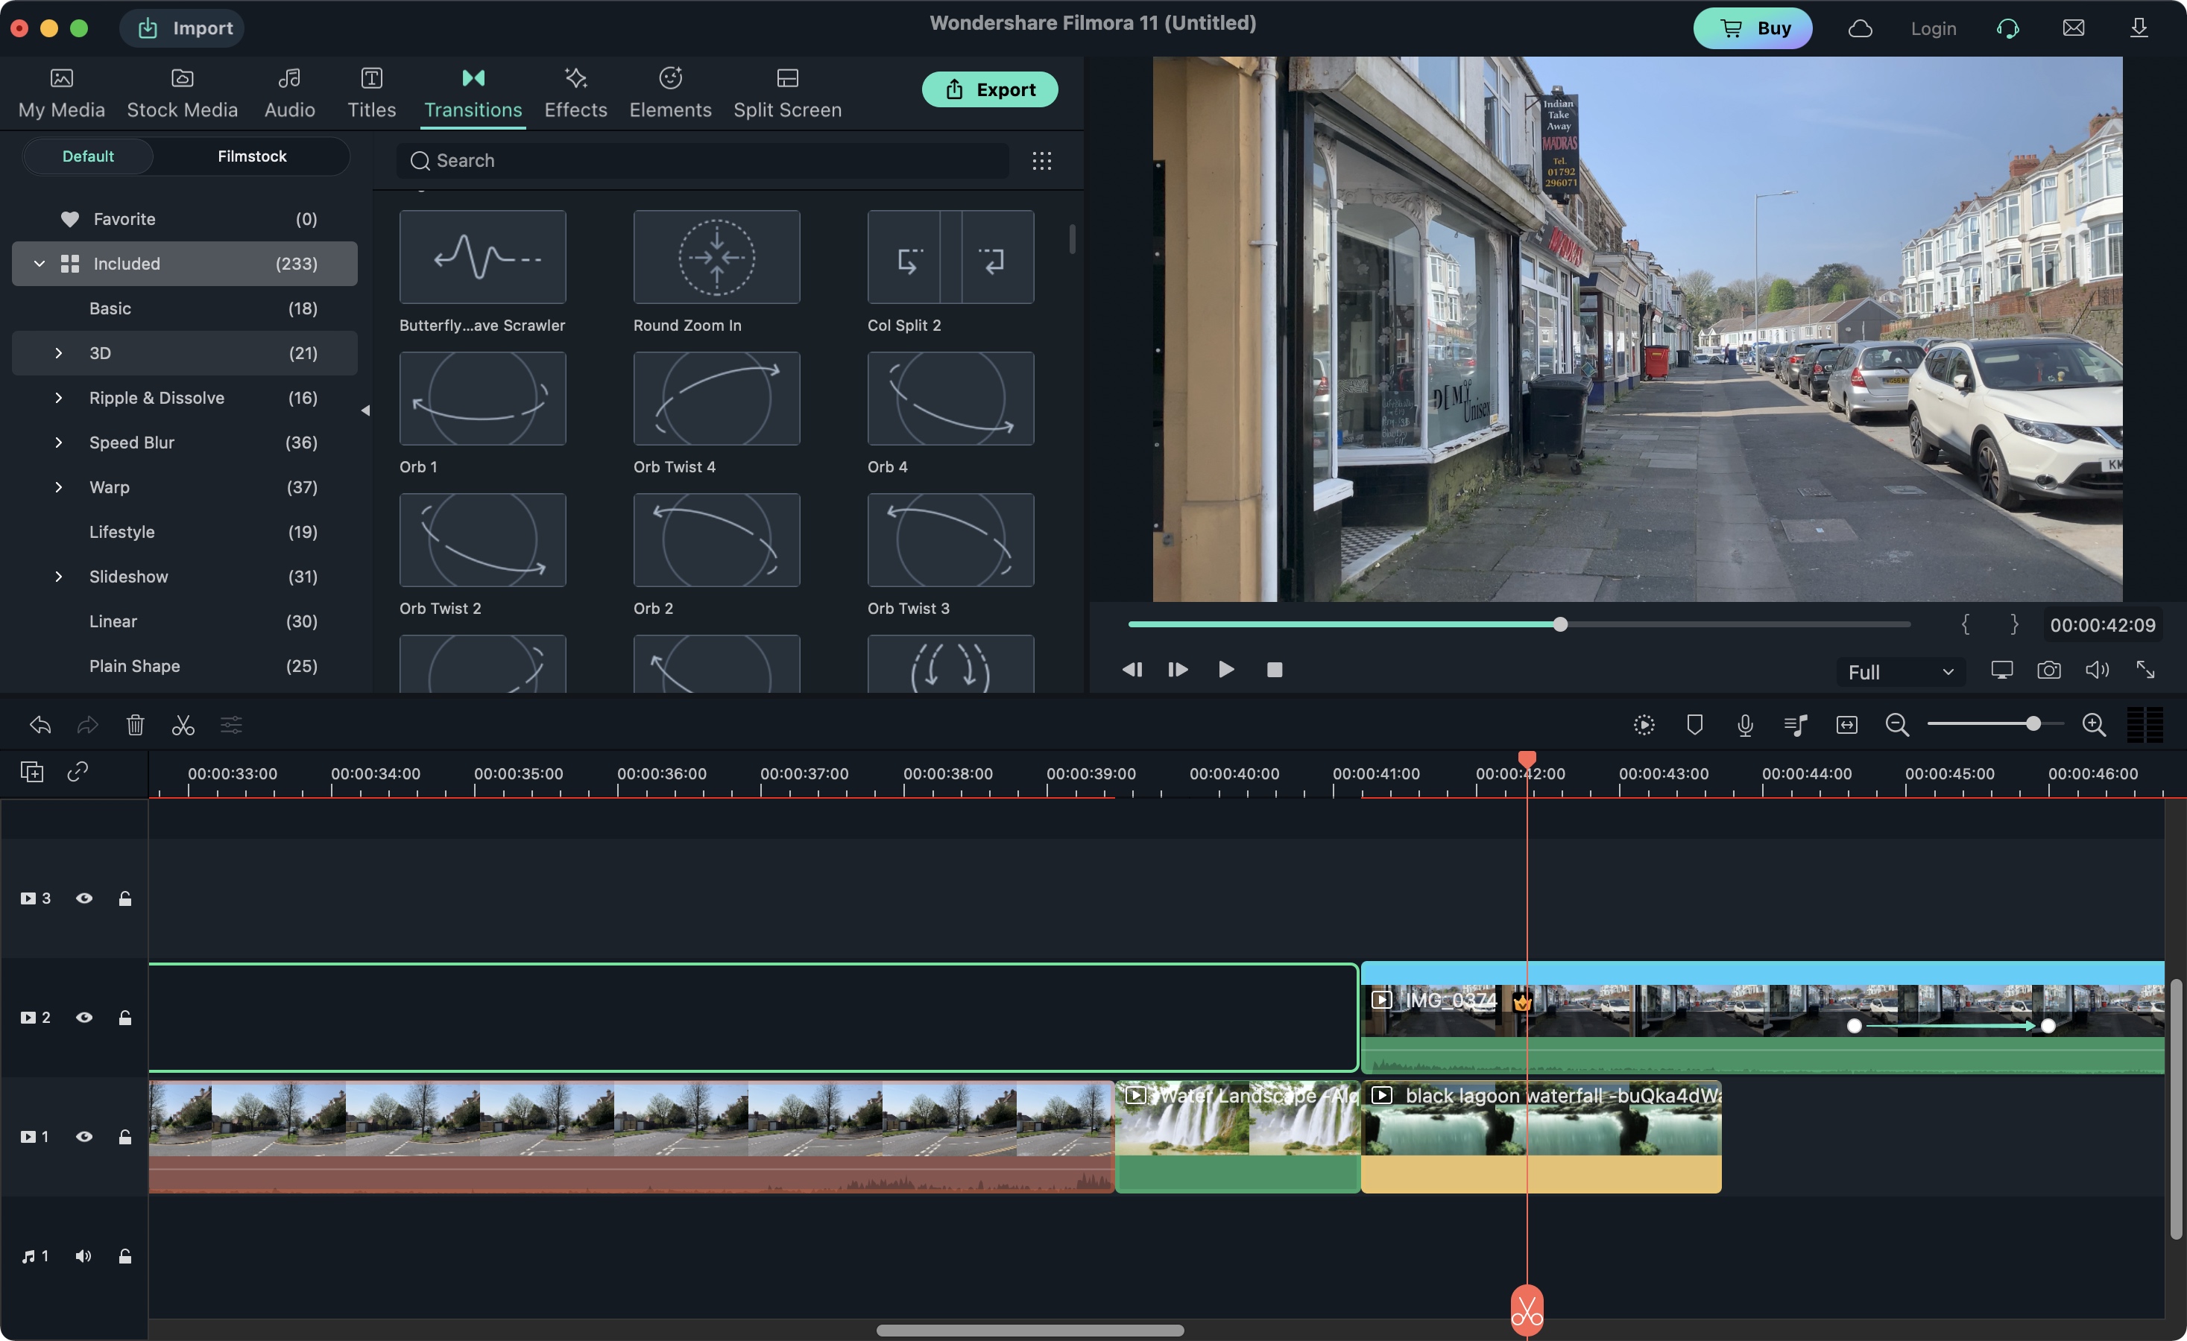Toggle visibility of track 1 eye icon
Screen dimensions: 2187x1341
(83, 1136)
